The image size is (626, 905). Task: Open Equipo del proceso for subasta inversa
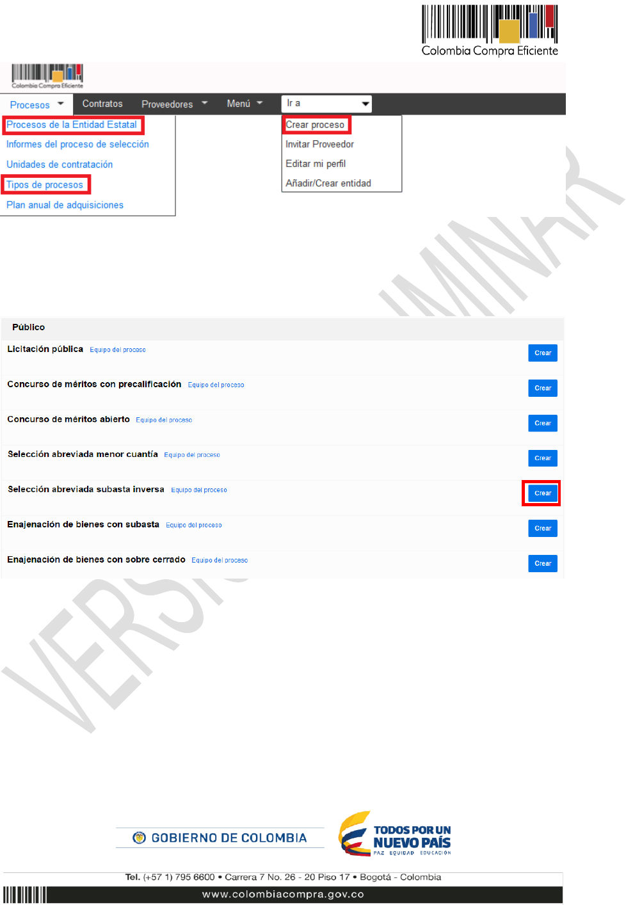[x=199, y=490]
